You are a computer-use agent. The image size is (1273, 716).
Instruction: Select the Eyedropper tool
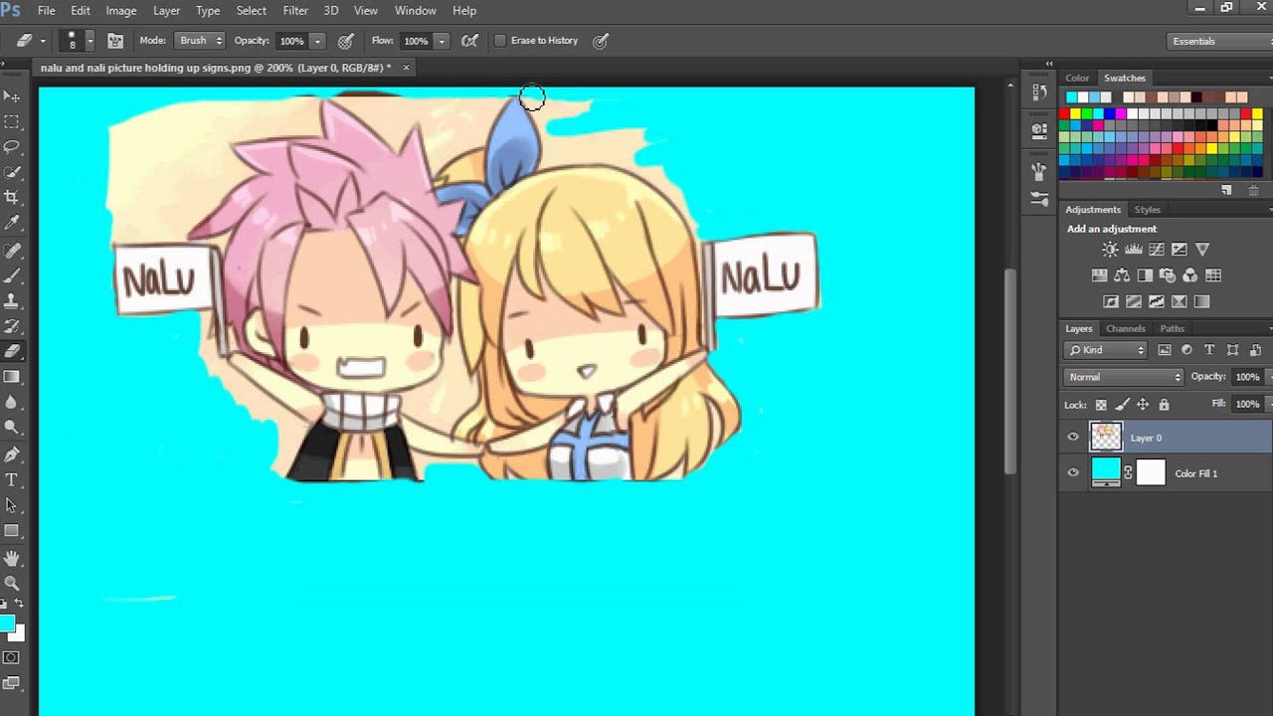12,224
